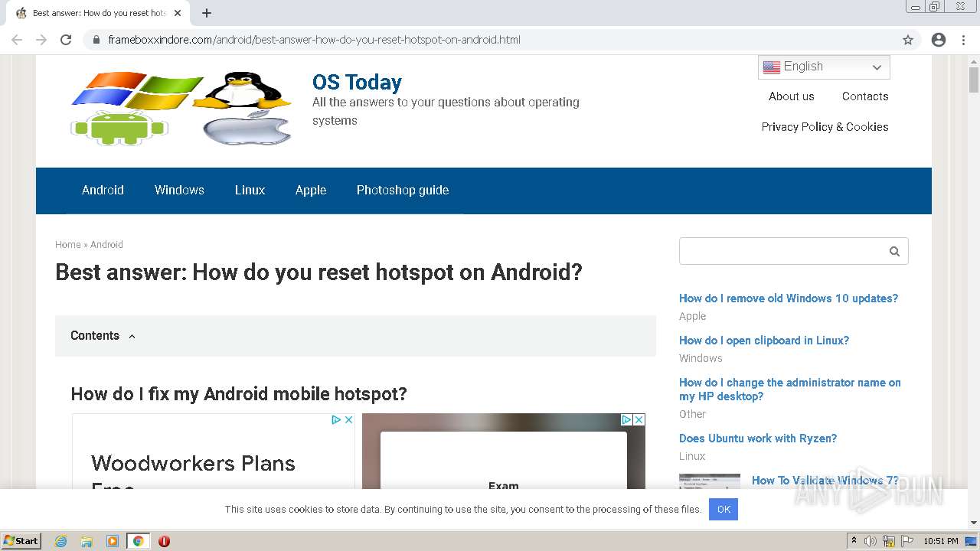The image size is (980, 551).
Task: Click the site padlock icon
Action: coord(96,40)
